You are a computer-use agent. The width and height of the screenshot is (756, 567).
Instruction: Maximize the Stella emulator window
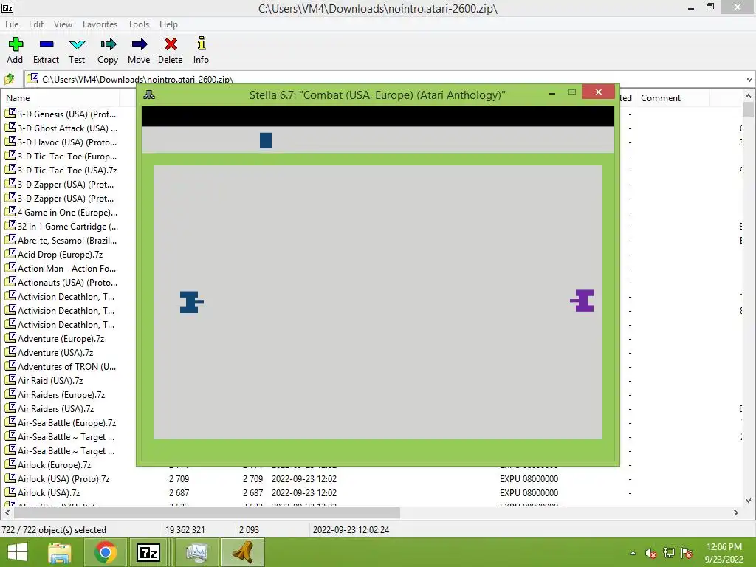click(572, 92)
